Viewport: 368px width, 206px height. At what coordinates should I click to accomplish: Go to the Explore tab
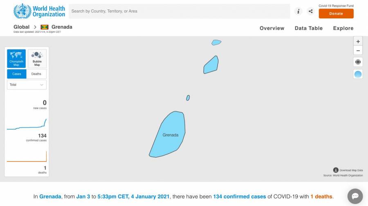coord(343,28)
